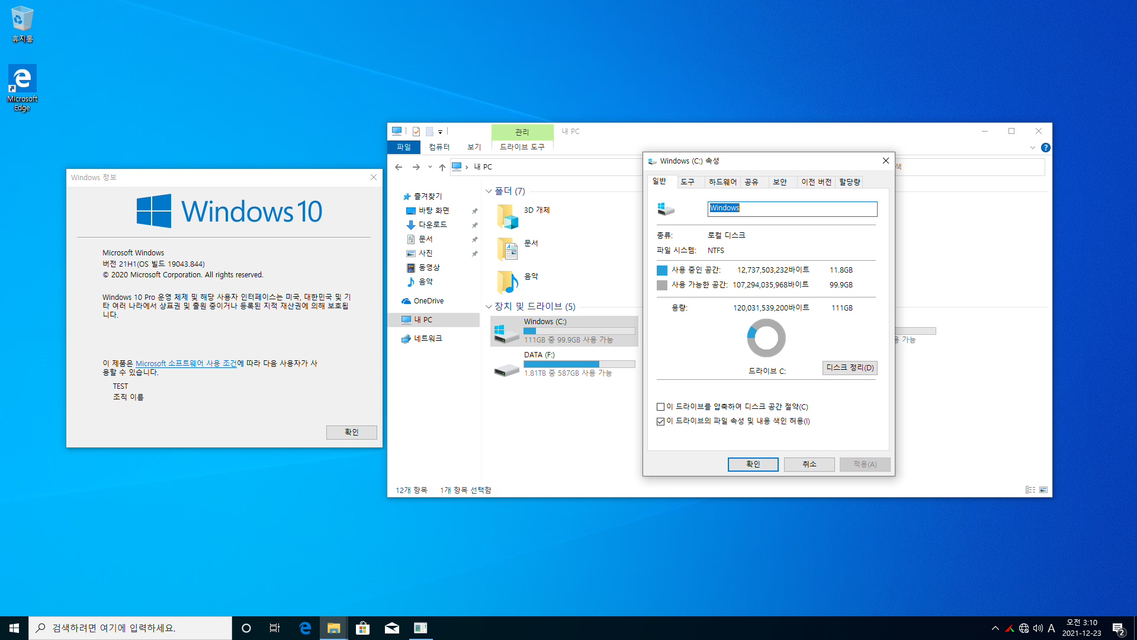Viewport: 1137px width, 640px height.
Task: Open quick access toolbar customize dropdown
Action: click(x=440, y=132)
